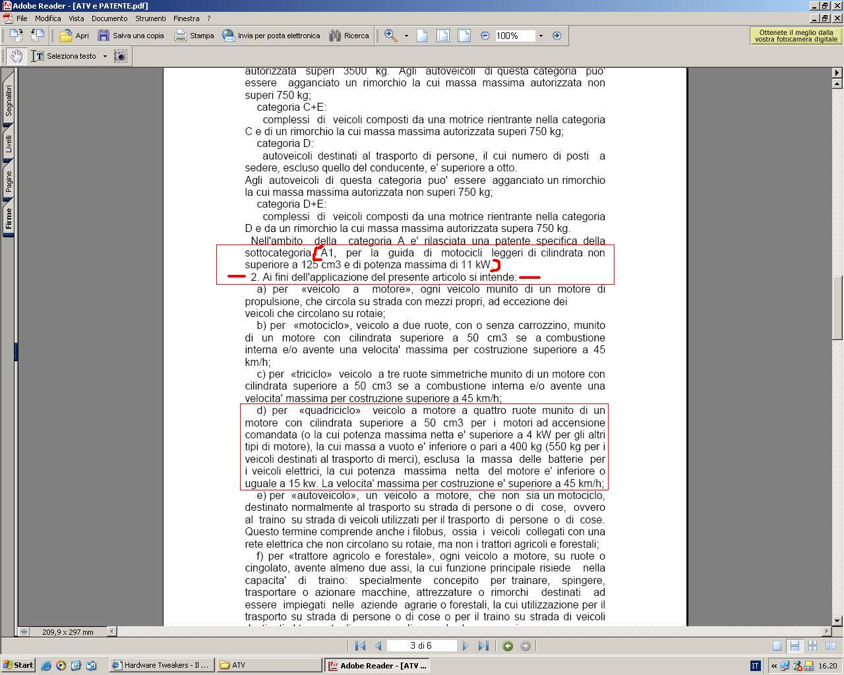Switch to continuous page layout
844x675 pixels.
pyautogui.click(x=795, y=646)
